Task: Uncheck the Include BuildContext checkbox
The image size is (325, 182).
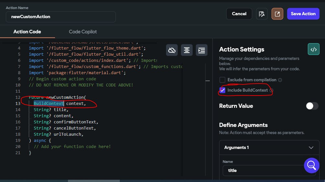Action: pyautogui.click(x=222, y=90)
